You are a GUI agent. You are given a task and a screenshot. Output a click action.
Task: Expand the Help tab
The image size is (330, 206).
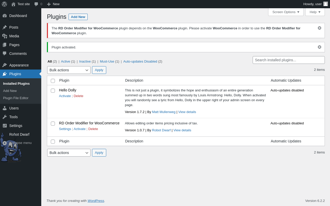(x=315, y=12)
